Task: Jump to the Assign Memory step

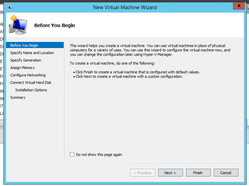Action: pyautogui.click(x=22, y=68)
